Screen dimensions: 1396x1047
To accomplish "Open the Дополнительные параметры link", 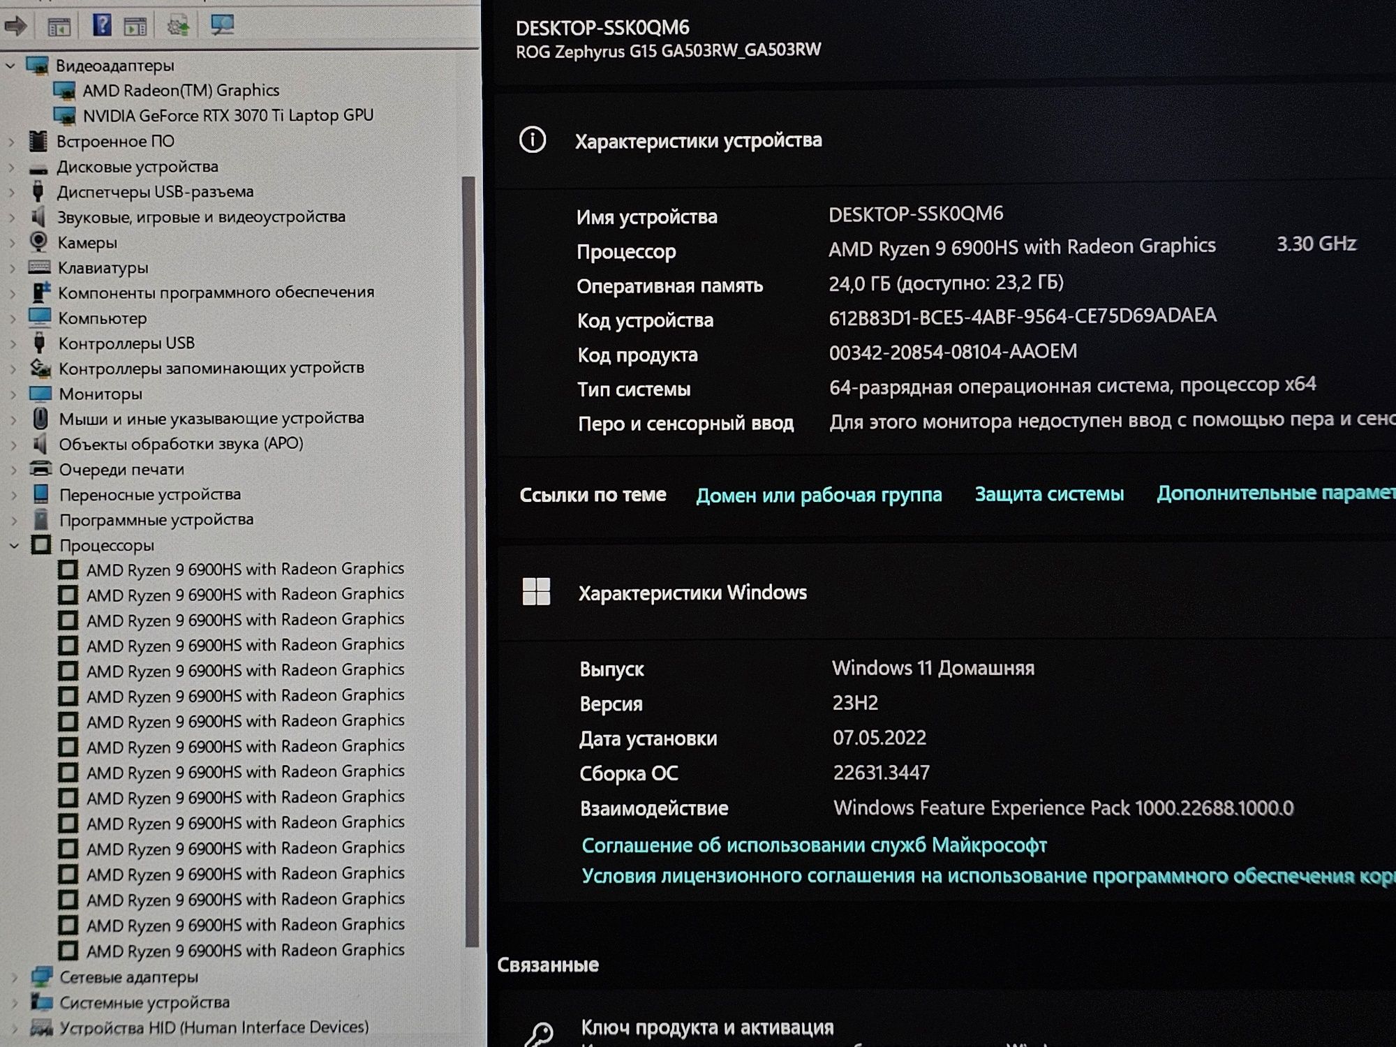I will point(1276,493).
